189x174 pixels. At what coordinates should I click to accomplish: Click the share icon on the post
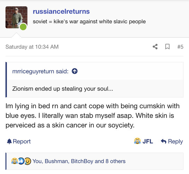coord(155,47)
